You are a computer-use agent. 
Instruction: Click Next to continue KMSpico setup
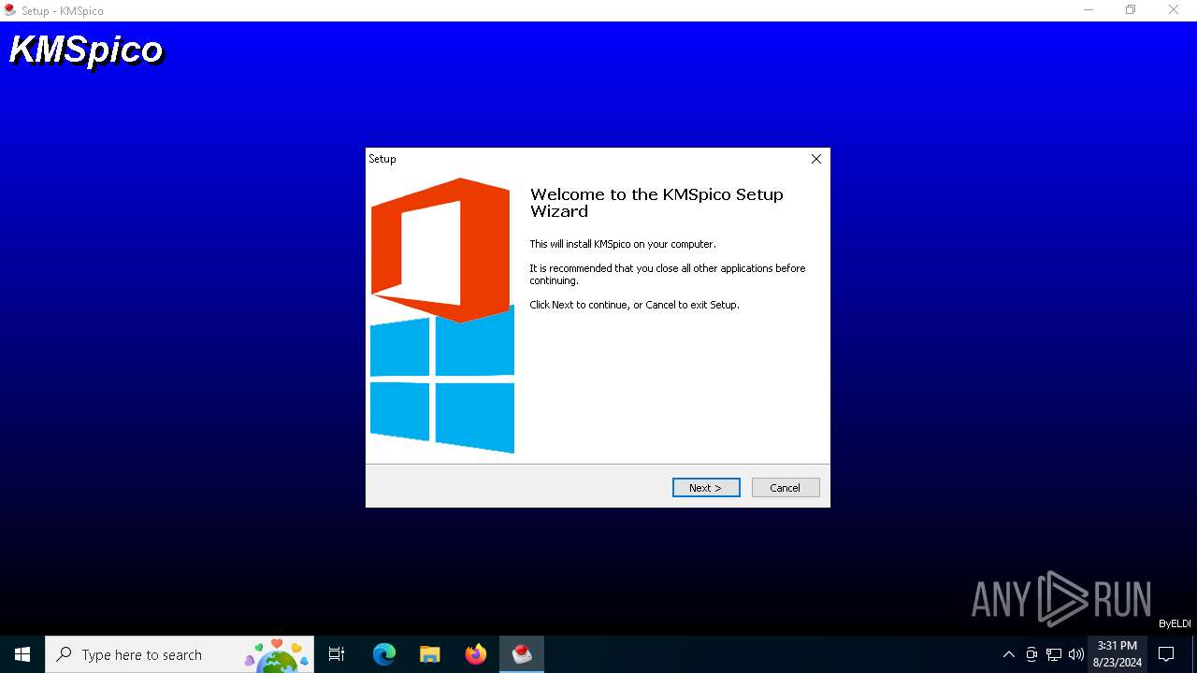coord(706,487)
